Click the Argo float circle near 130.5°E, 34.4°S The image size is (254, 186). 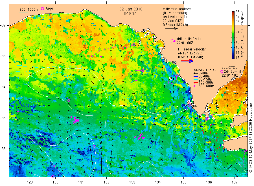[x=69, y=100]
